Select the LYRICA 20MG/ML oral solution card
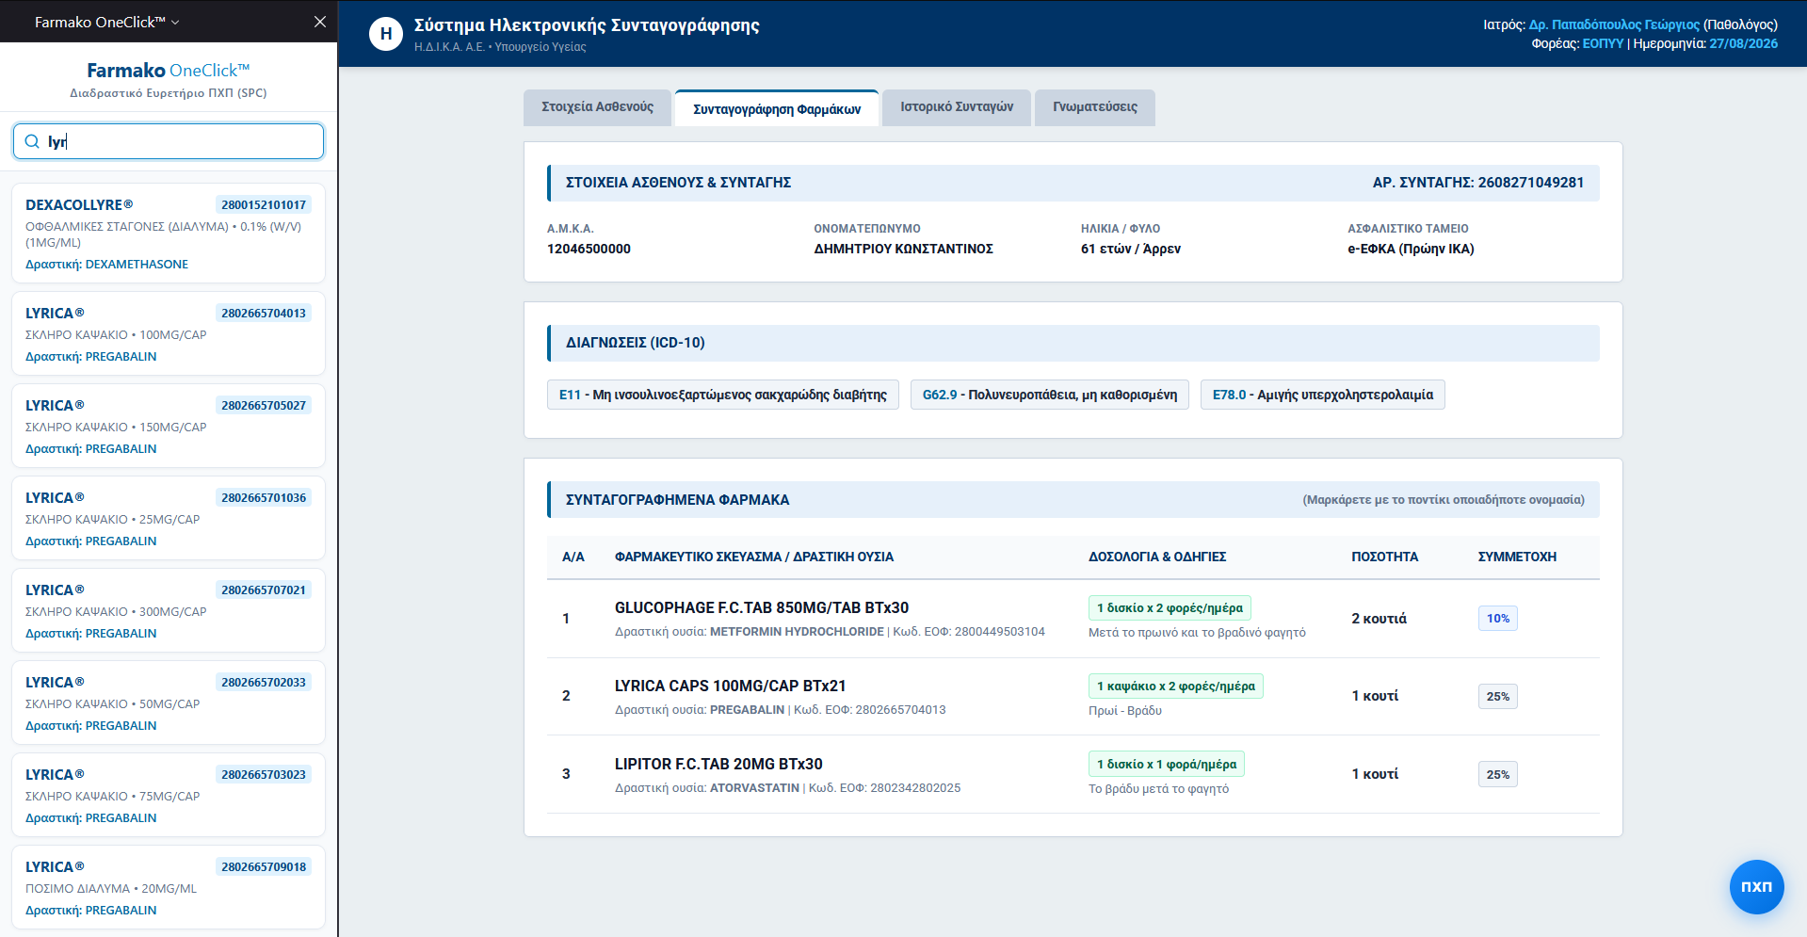The image size is (1807, 937). [x=169, y=887]
